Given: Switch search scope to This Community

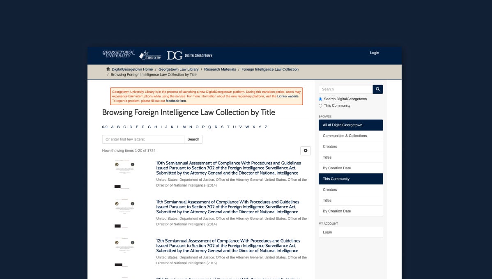Looking at the screenshot, I should coord(320,106).
